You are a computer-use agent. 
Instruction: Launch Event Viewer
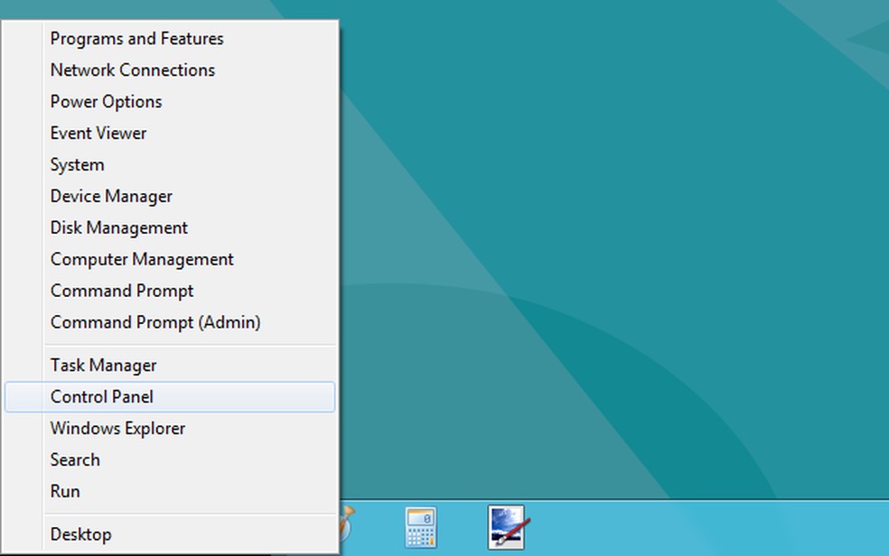pyautogui.click(x=170, y=133)
